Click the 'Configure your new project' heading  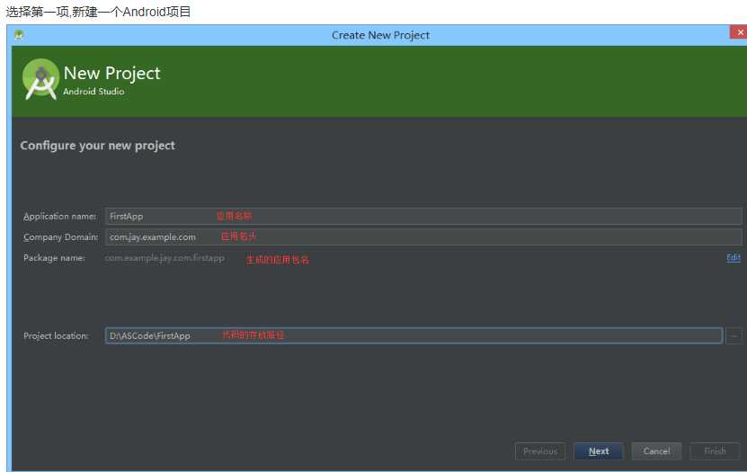coord(97,146)
